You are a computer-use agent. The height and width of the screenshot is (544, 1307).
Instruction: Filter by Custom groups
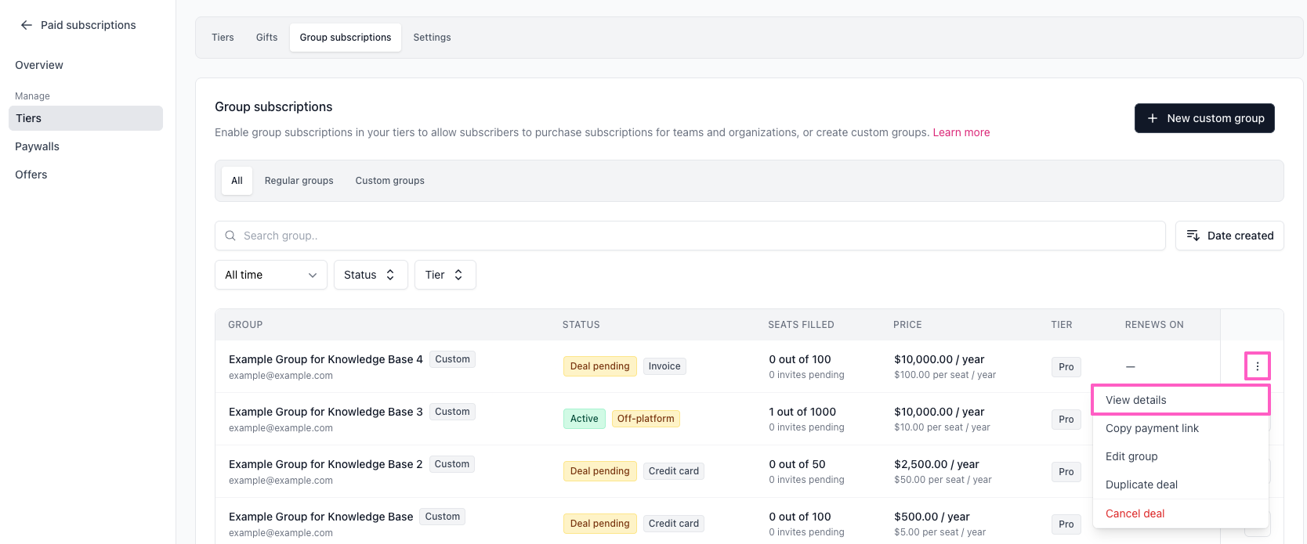(x=389, y=181)
